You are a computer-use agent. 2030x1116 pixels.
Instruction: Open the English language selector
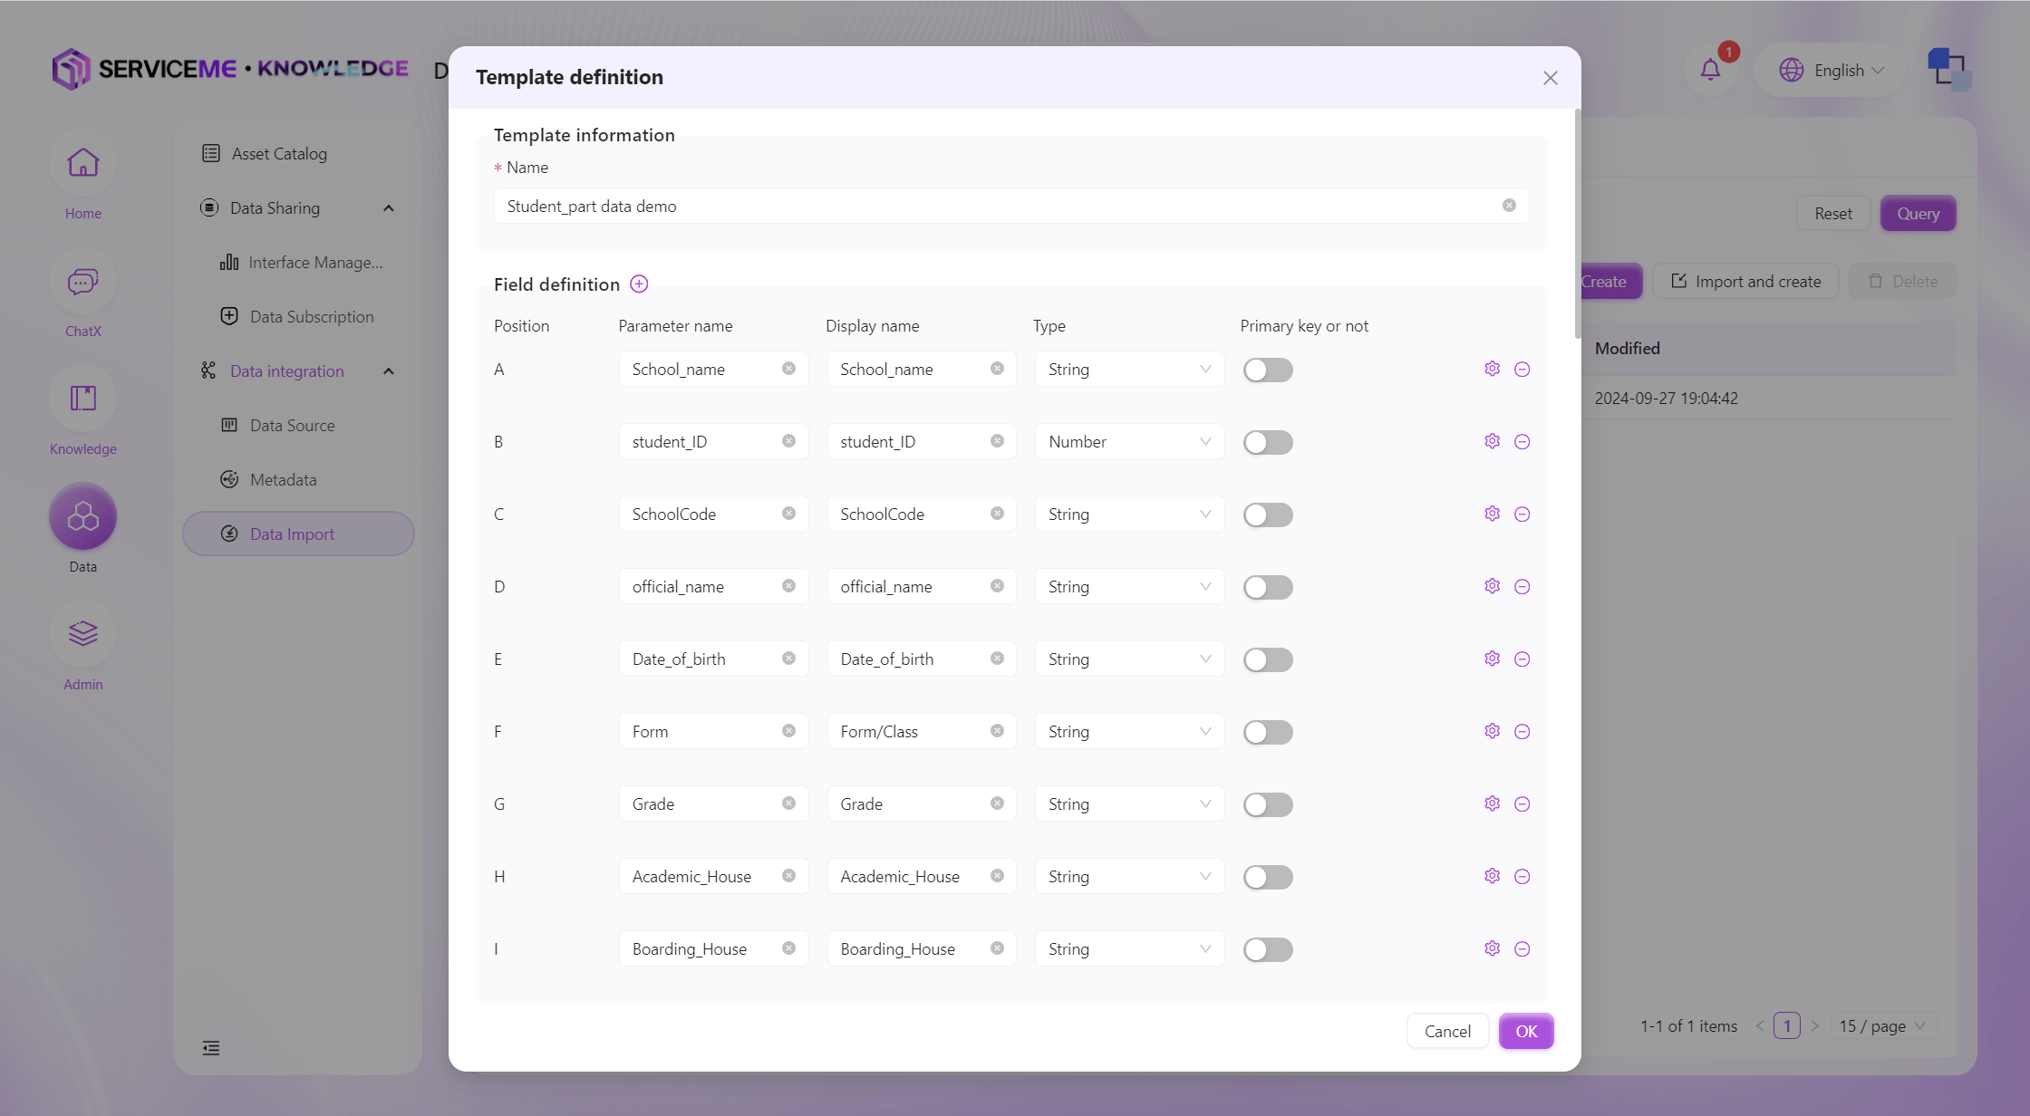[1831, 70]
